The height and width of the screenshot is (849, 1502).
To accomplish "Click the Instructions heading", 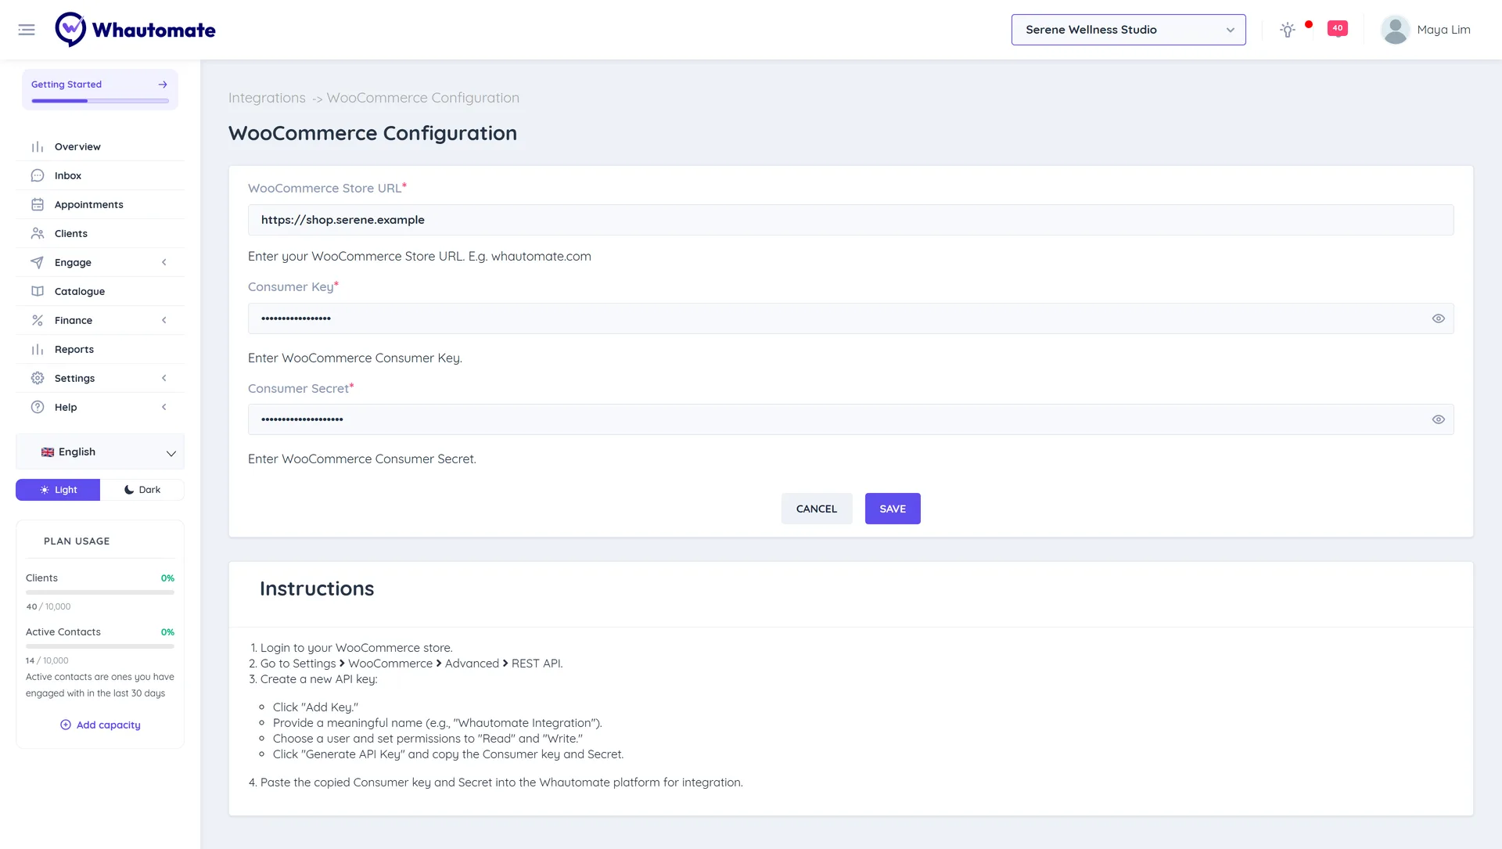I will point(317,588).
